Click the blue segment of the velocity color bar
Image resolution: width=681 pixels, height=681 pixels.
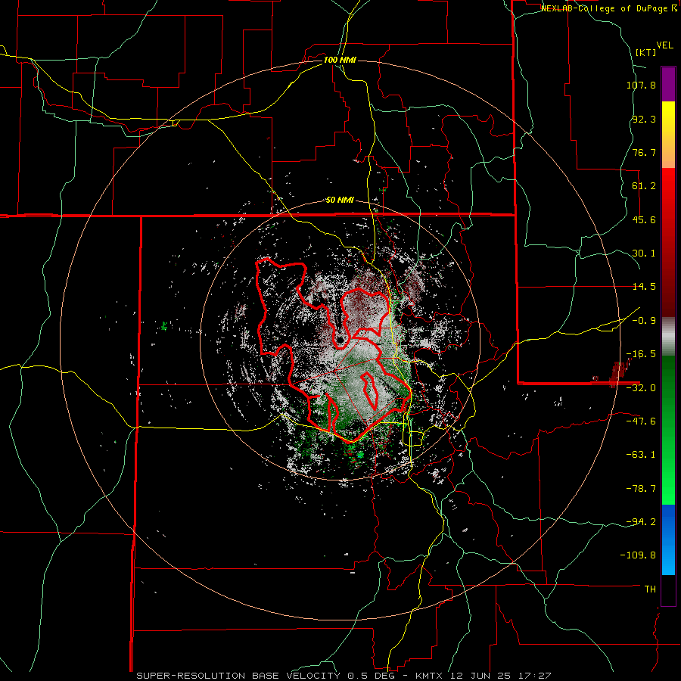(x=668, y=540)
